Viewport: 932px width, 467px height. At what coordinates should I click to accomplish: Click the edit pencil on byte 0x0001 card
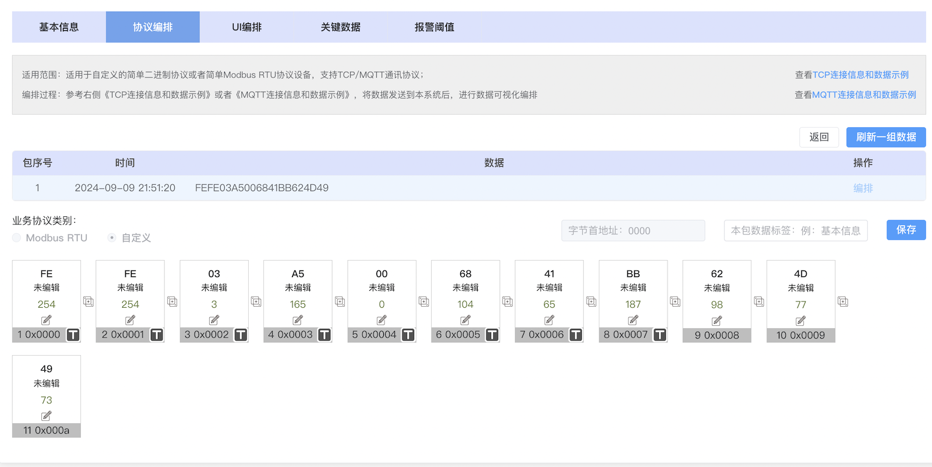click(x=130, y=320)
